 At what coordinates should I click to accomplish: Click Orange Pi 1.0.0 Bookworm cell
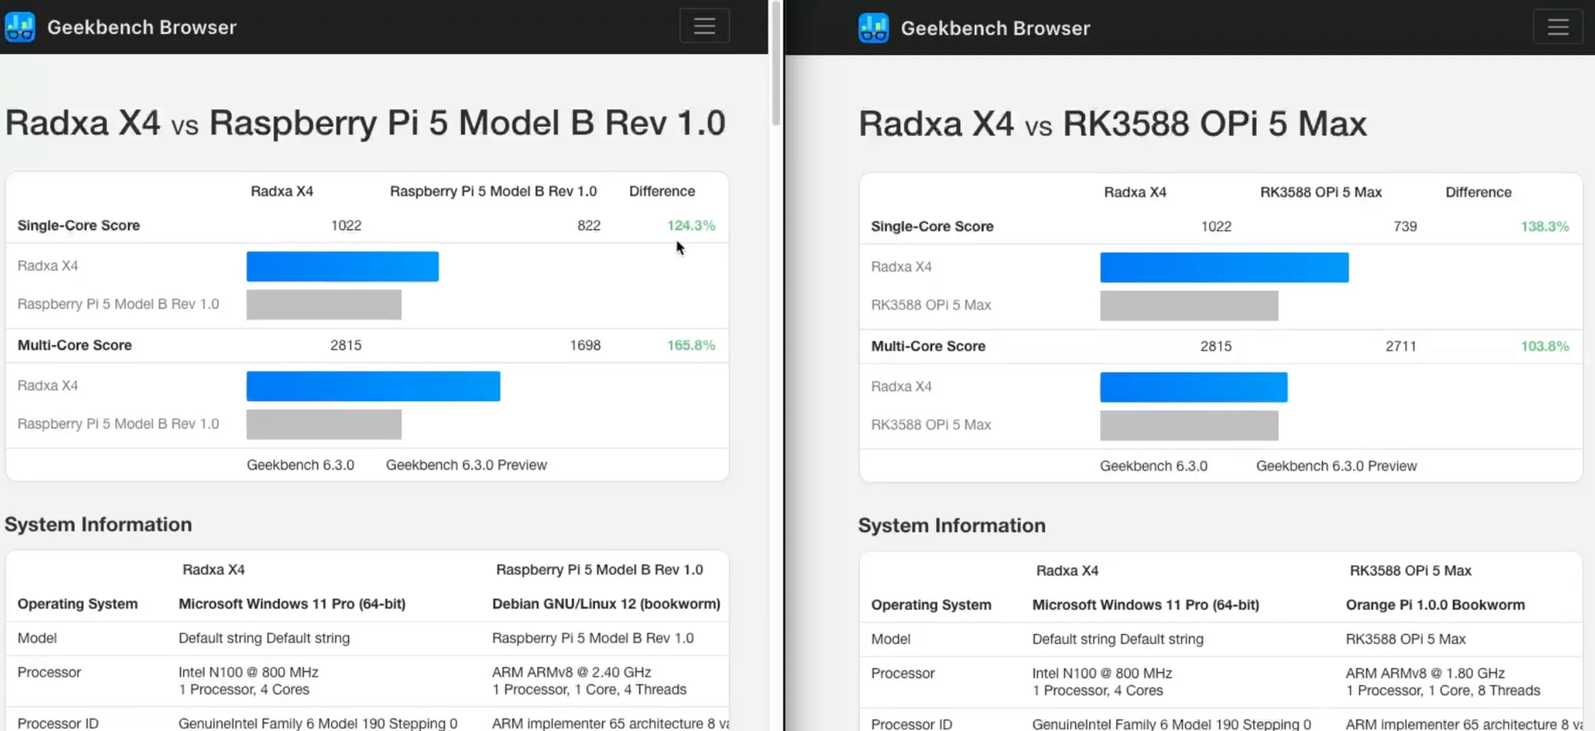click(1435, 605)
